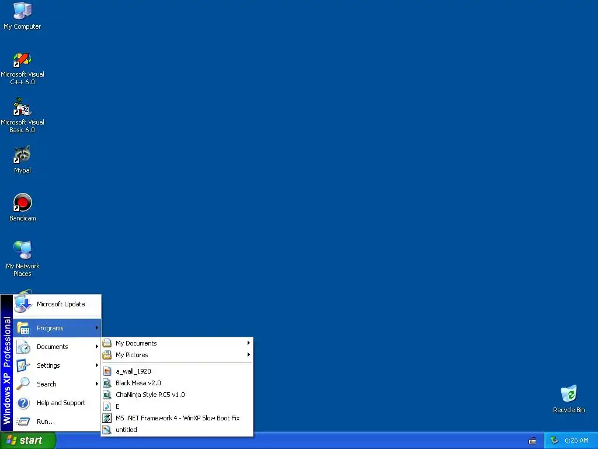The width and height of the screenshot is (598, 449).
Task: Expand the Search submenu arrow
Action: tap(97, 384)
